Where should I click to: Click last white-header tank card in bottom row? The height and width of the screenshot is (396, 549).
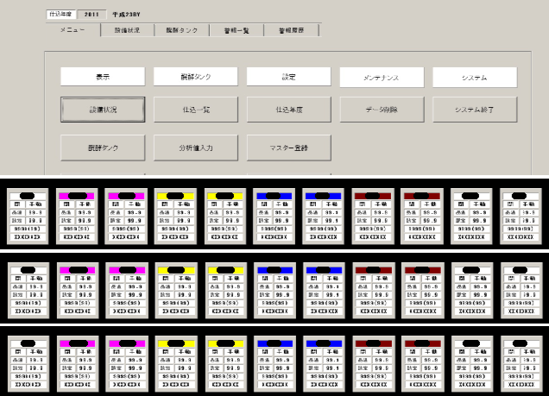click(521, 364)
